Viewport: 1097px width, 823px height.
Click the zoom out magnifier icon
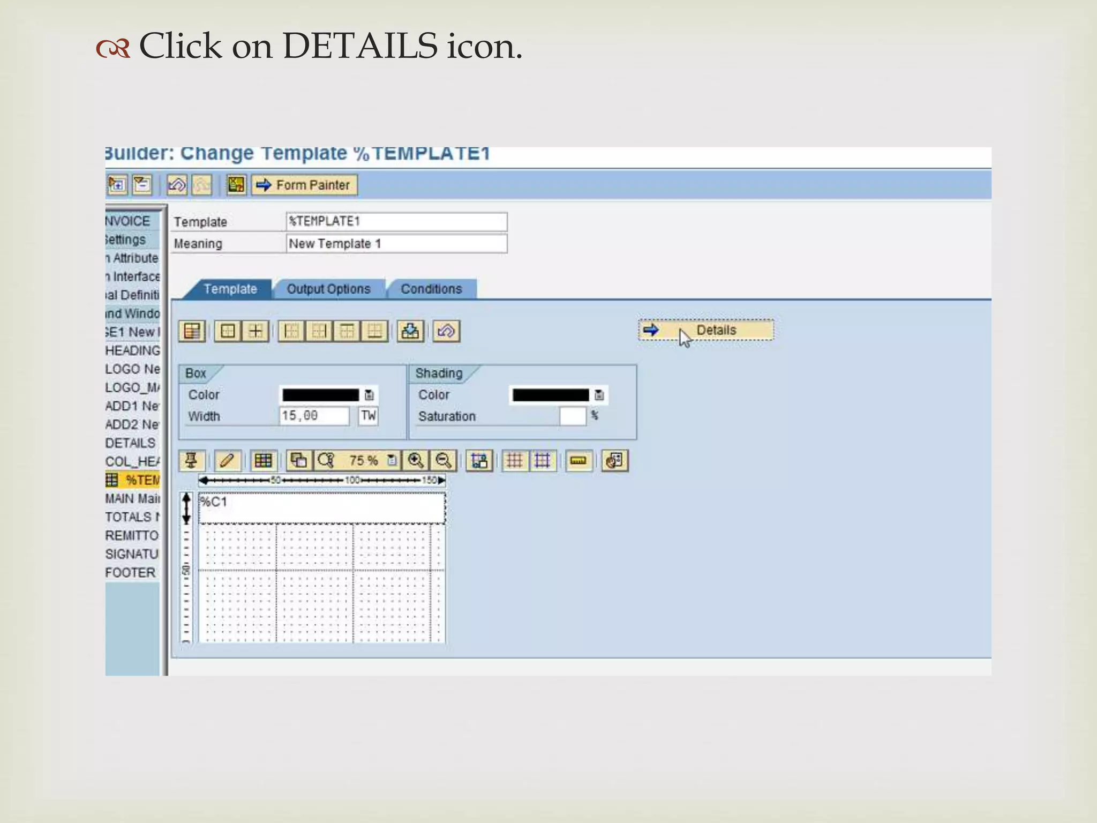444,460
